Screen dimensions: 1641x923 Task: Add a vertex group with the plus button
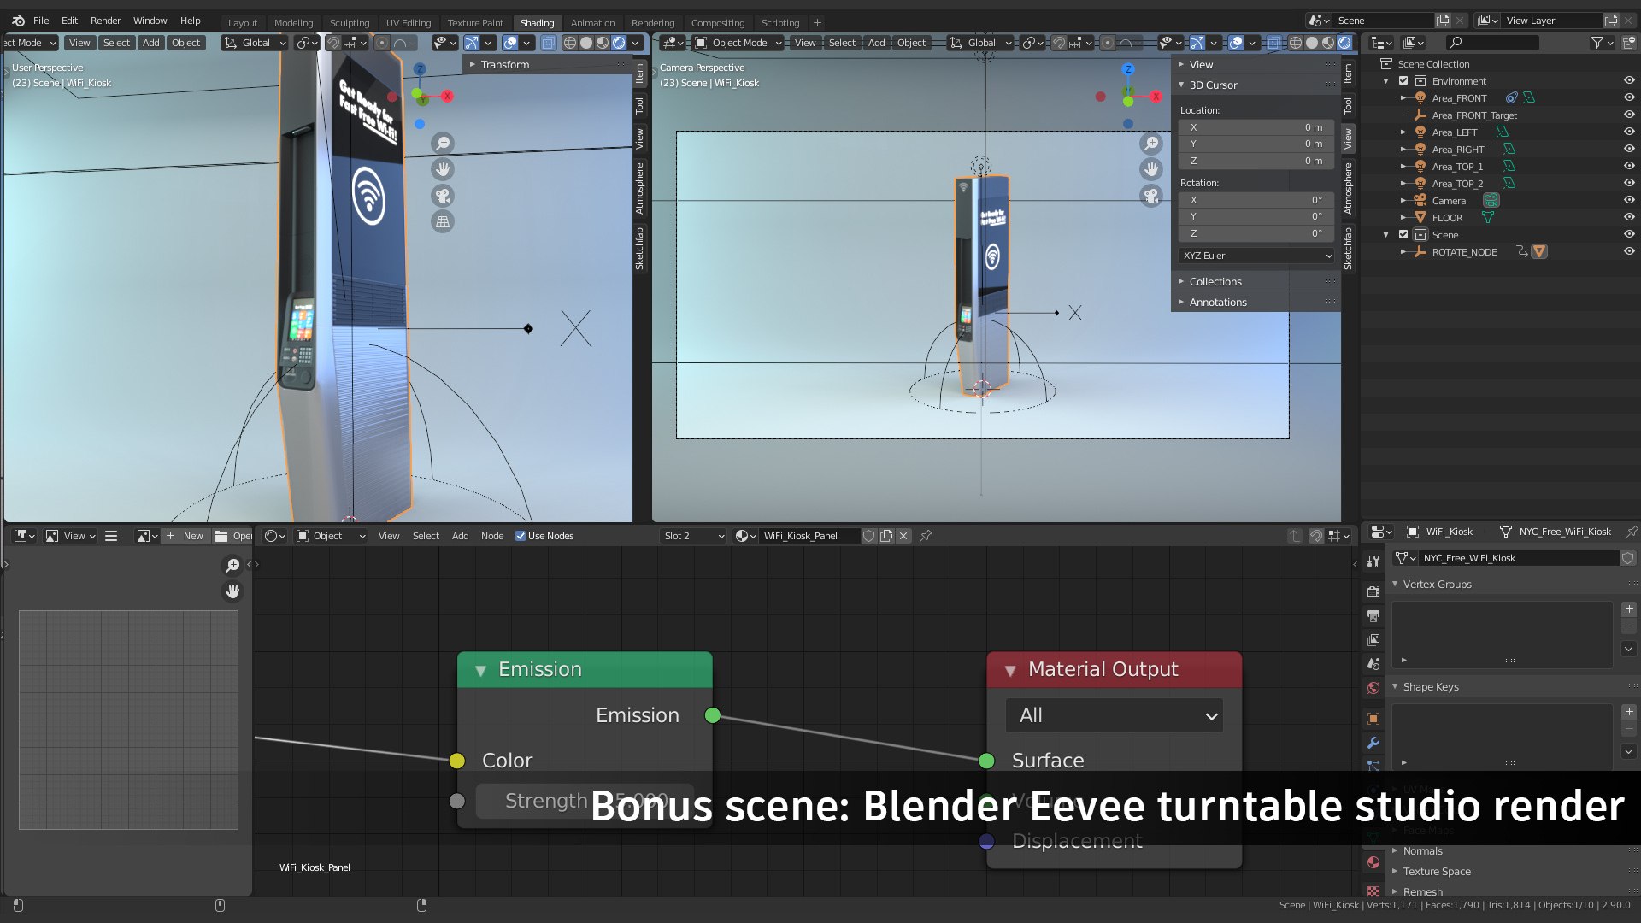tap(1629, 609)
